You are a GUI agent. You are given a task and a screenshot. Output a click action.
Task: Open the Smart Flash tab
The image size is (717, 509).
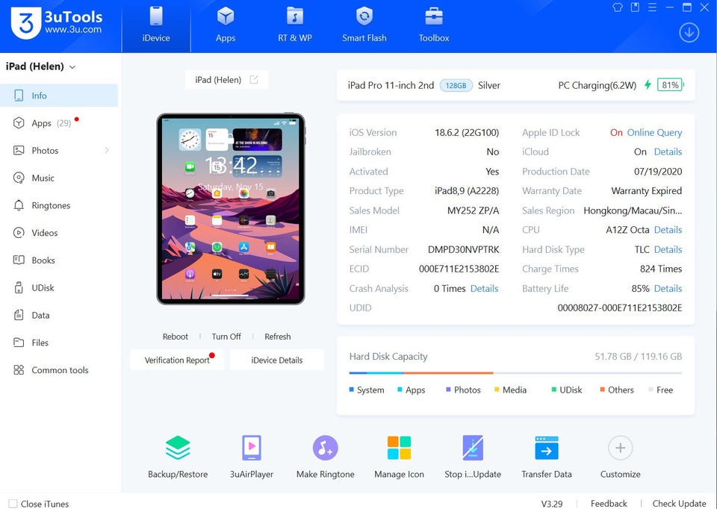[x=364, y=26]
